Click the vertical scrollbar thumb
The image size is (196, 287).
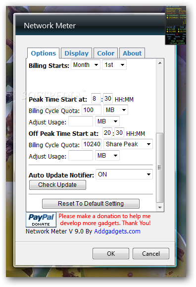(x=159, y=168)
